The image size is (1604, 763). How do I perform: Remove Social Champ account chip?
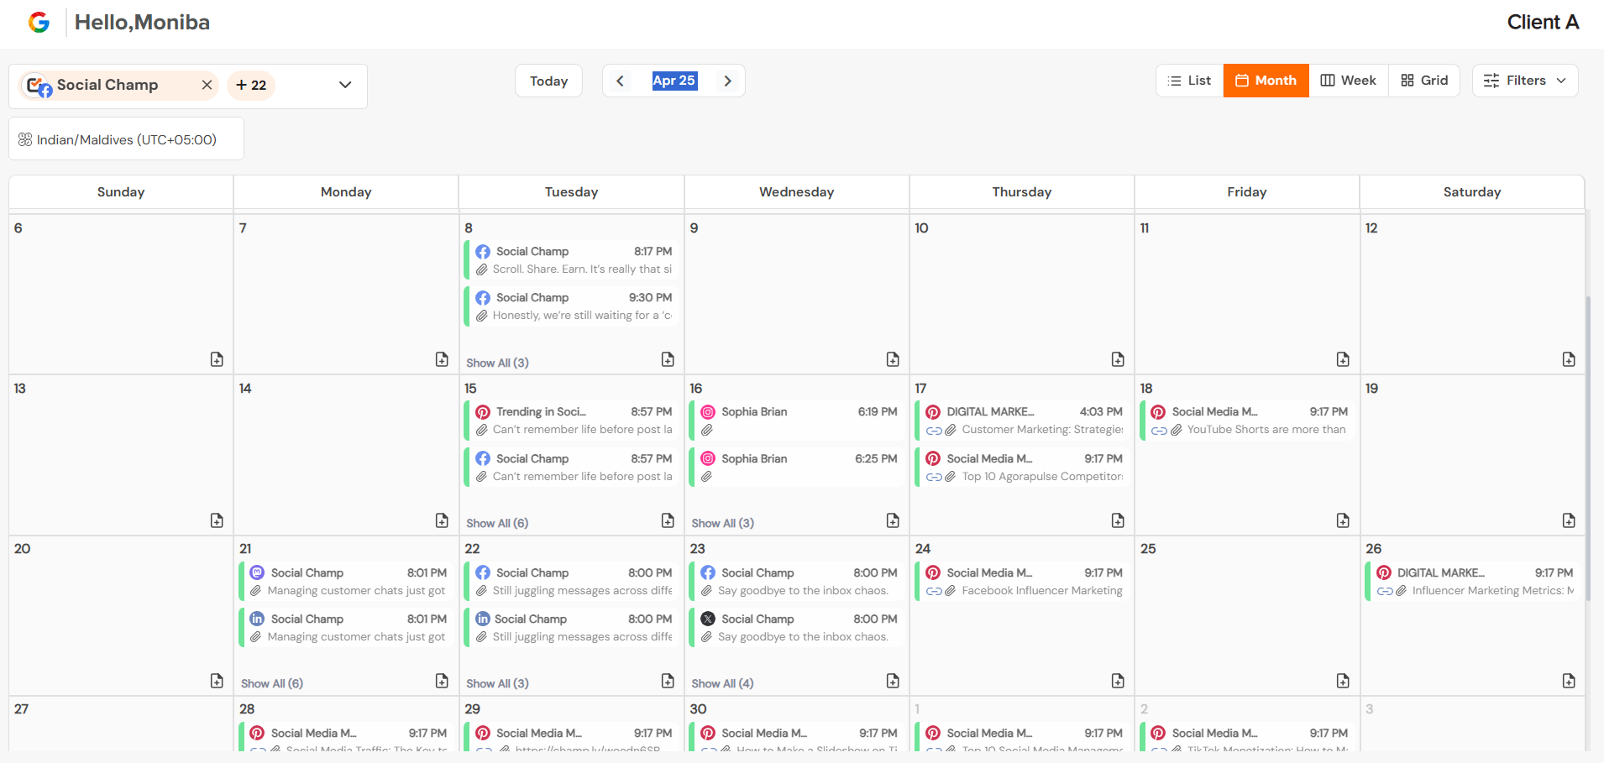click(x=207, y=85)
